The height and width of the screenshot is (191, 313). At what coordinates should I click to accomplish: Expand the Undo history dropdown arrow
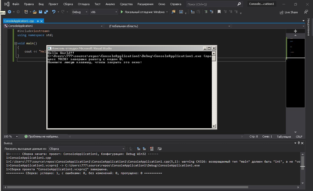coord(58,12)
